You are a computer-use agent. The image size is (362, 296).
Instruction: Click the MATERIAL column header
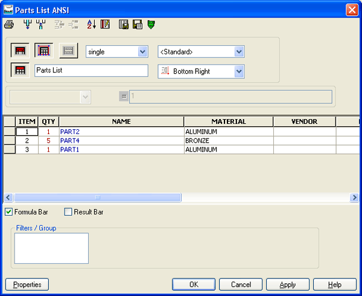(x=228, y=121)
